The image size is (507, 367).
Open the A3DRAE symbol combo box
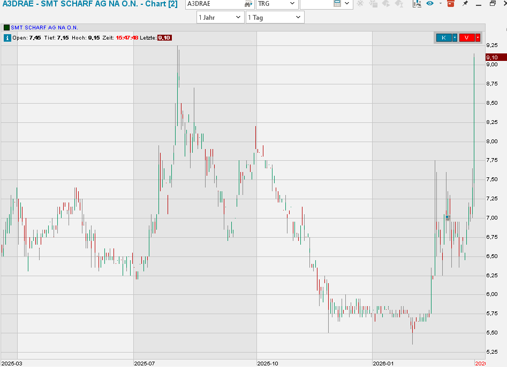point(220,4)
